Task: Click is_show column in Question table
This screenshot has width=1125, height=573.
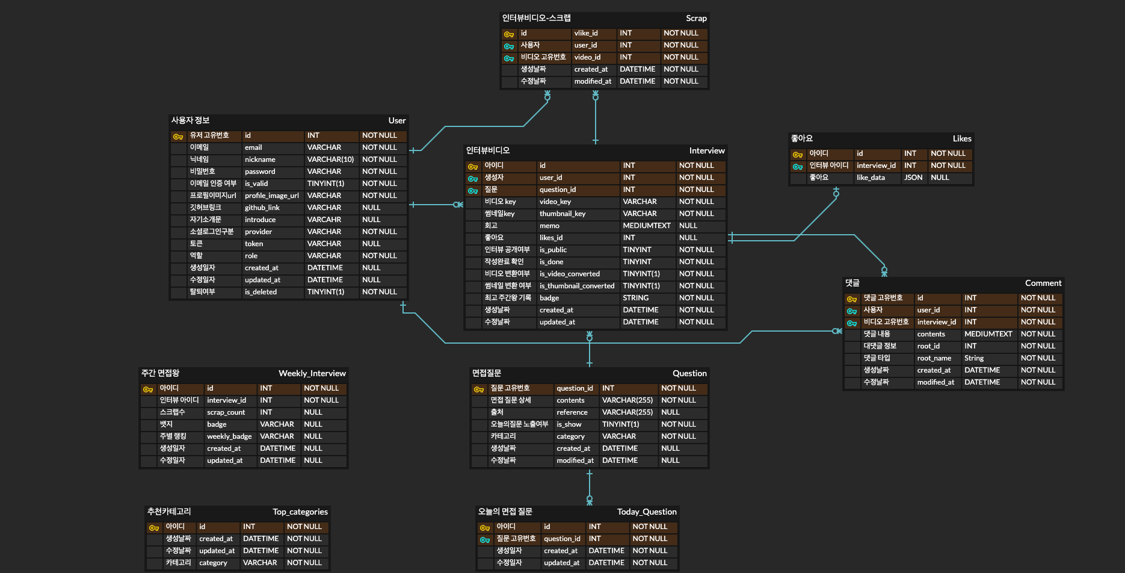Action: coord(569,424)
